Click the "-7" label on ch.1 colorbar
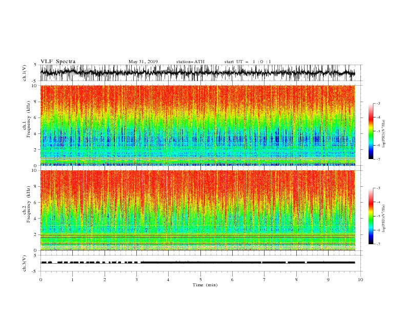The height and width of the screenshot is (314, 406). tap(378, 159)
